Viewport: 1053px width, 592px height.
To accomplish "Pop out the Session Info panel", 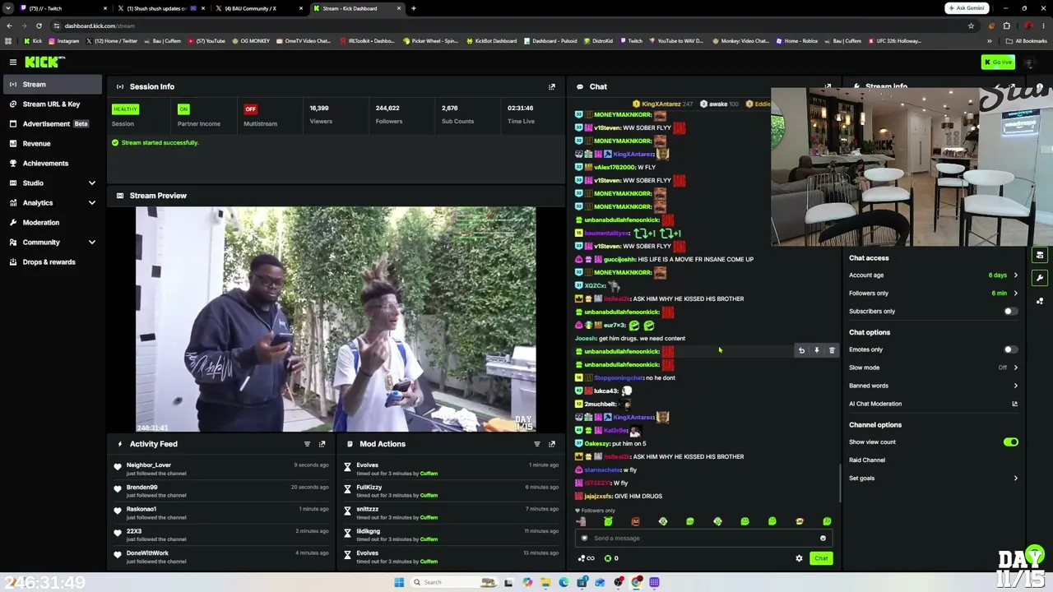I will point(552,86).
